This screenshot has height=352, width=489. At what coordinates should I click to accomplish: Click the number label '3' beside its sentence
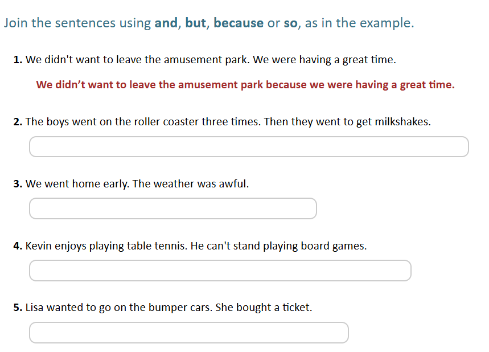pyautogui.click(x=17, y=183)
